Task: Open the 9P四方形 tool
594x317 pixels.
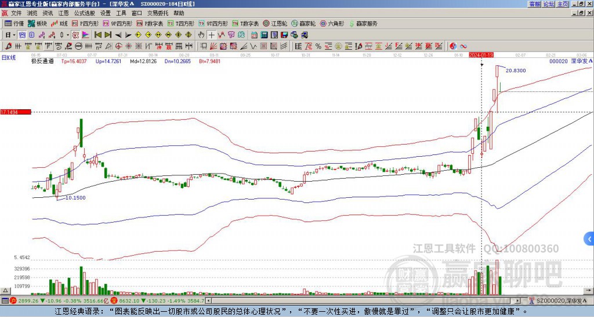Action: point(117,23)
